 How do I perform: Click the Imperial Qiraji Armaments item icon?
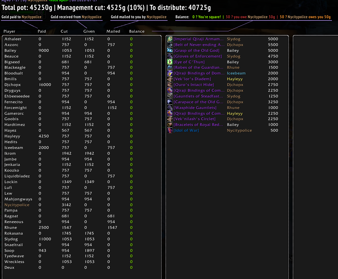pos(170,39)
